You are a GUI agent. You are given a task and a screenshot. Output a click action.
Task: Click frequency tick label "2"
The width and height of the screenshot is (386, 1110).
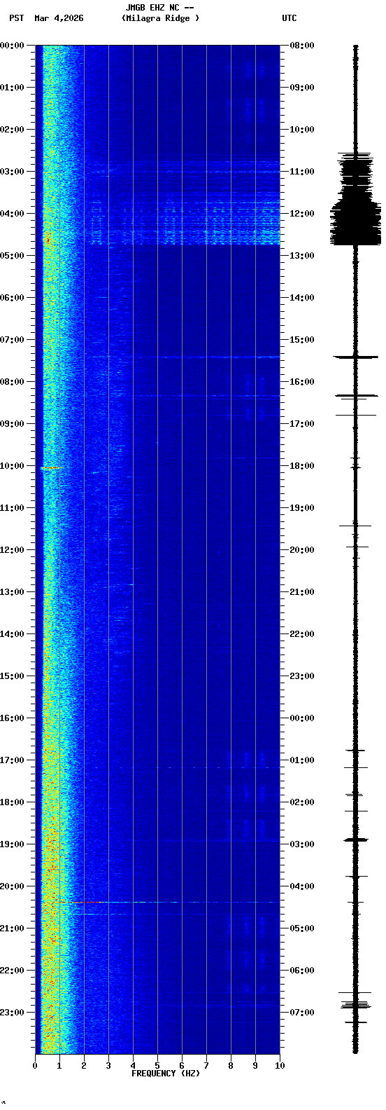84,1066
